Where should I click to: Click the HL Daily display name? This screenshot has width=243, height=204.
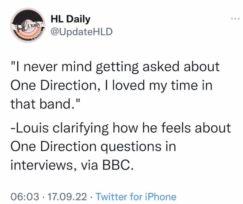71,19
